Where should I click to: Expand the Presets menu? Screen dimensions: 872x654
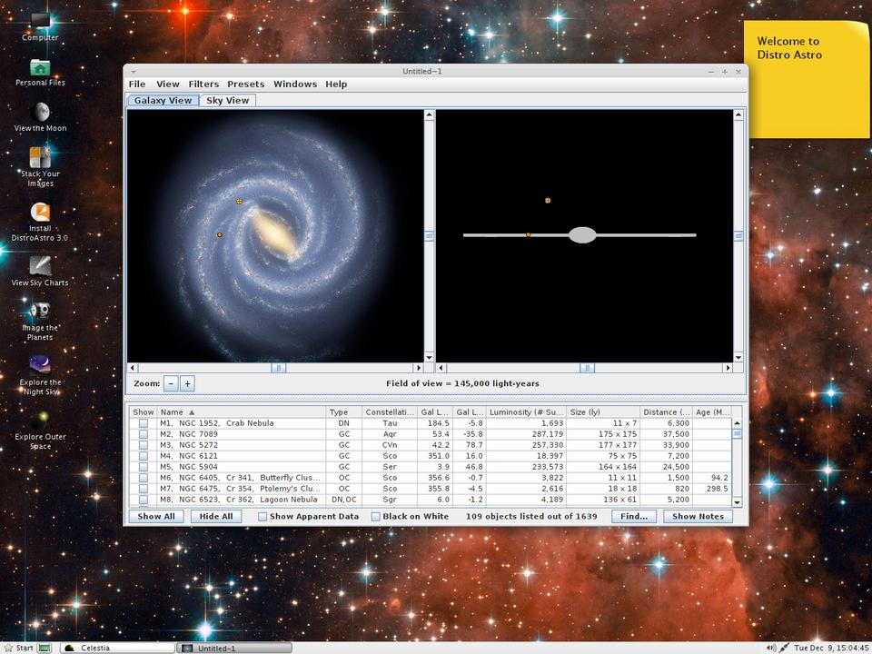pyautogui.click(x=245, y=84)
